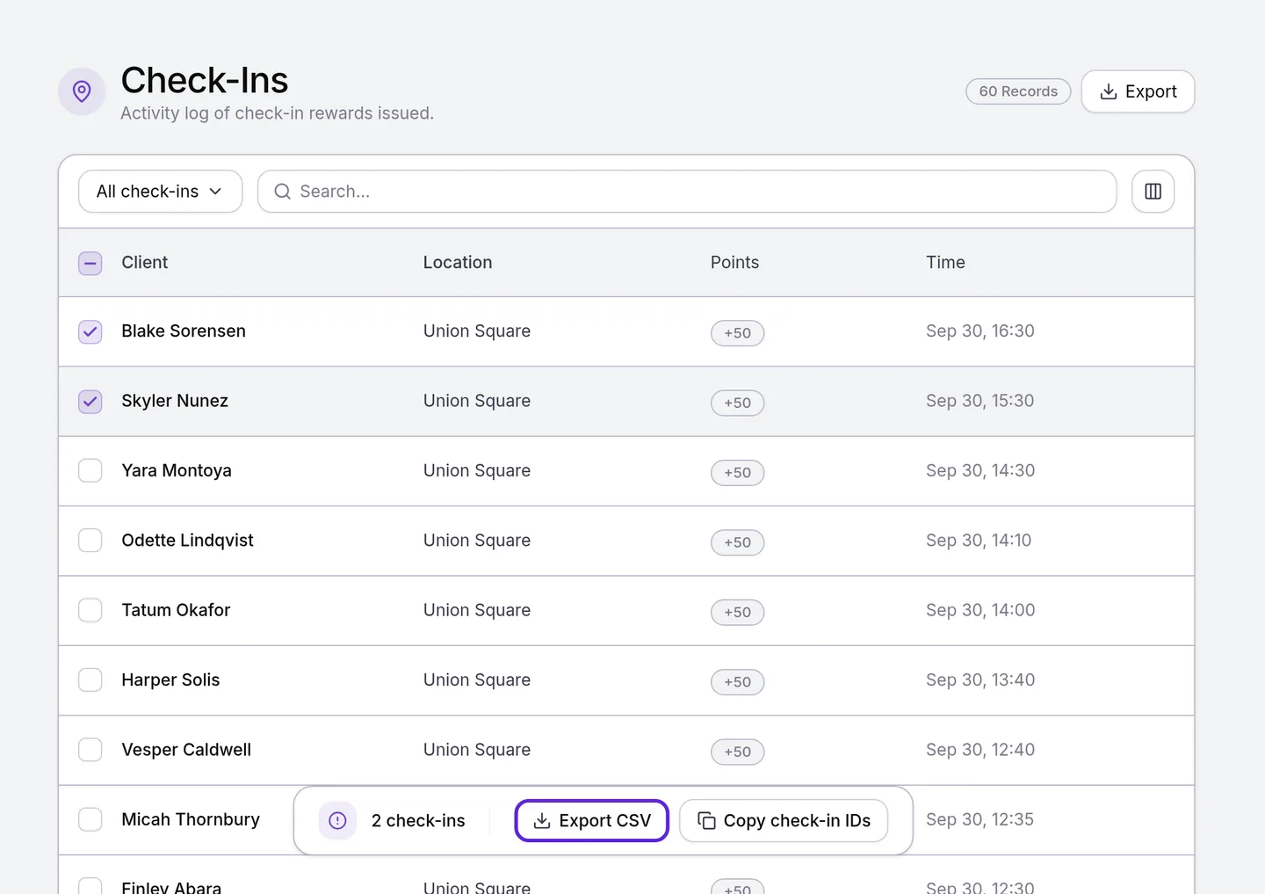Click the +50 points badge for Blake Sorensen
This screenshot has width=1265, height=894.
(x=738, y=333)
